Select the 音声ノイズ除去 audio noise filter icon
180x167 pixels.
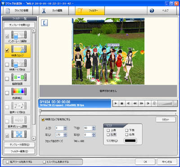tap(19, 105)
